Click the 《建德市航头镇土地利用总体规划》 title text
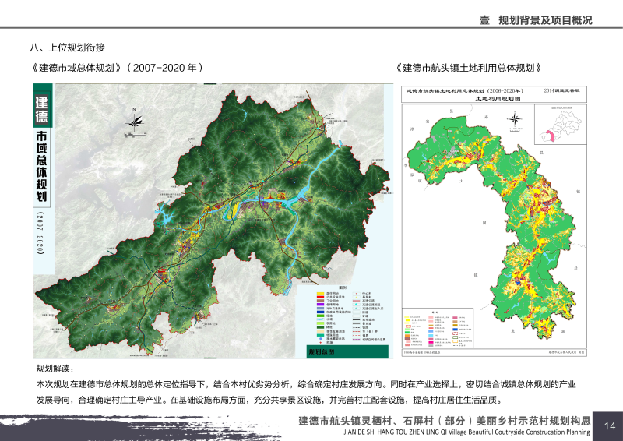The width and height of the screenshot is (623, 441). coord(468,68)
